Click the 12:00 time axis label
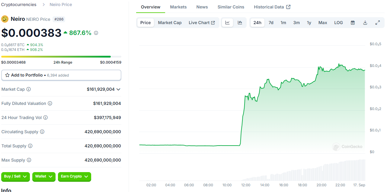The width and height of the screenshot is (387, 192). (246, 185)
